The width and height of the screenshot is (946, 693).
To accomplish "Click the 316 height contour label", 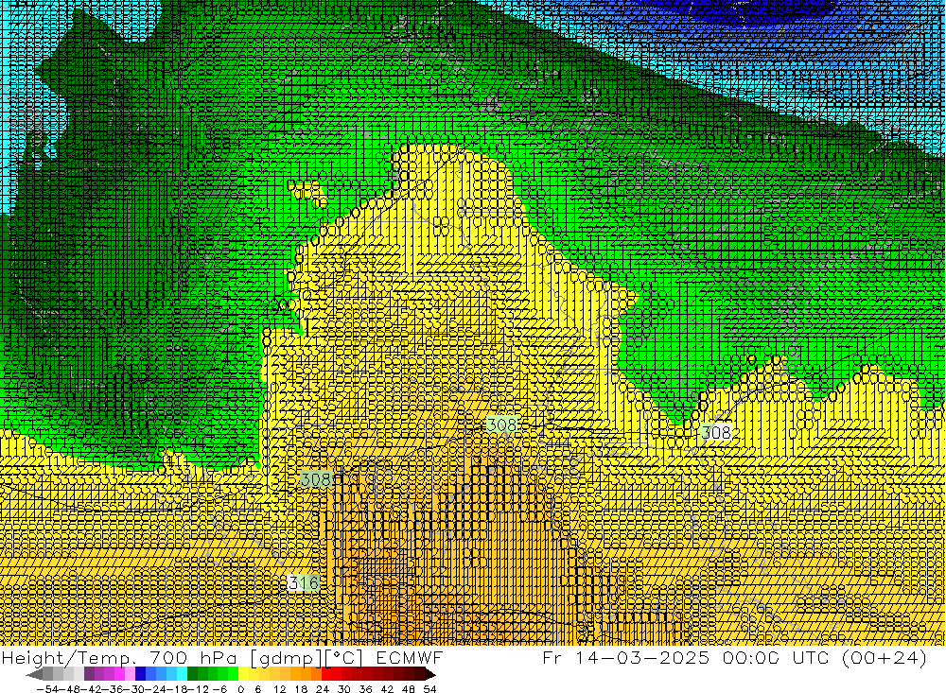I will (304, 582).
